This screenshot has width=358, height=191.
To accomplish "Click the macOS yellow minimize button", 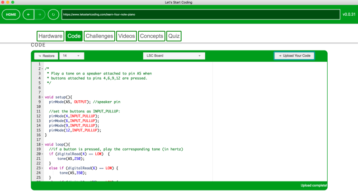I will click(x=8, y=2).
